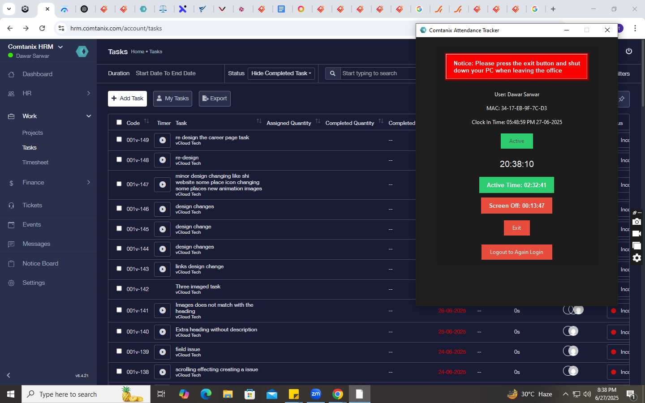Click the Start Date To End Date field
This screenshot has height=403, width=645.
coord(166,73)
